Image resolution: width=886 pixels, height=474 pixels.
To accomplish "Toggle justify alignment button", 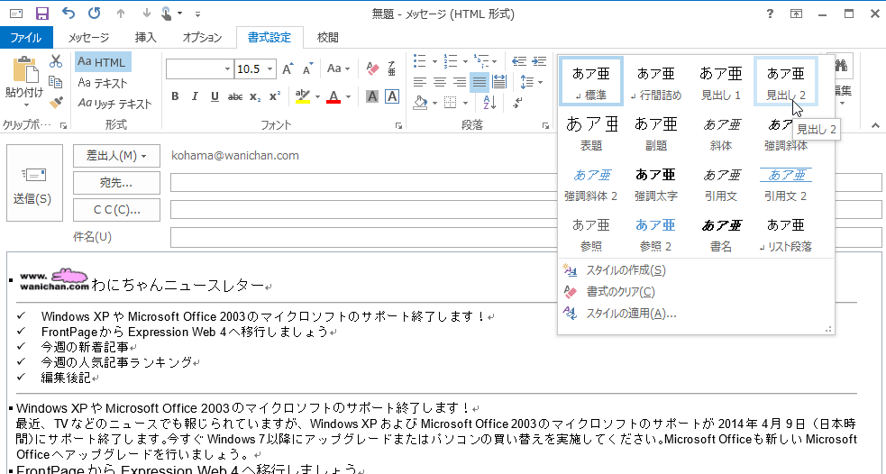I will coord(480,83).
